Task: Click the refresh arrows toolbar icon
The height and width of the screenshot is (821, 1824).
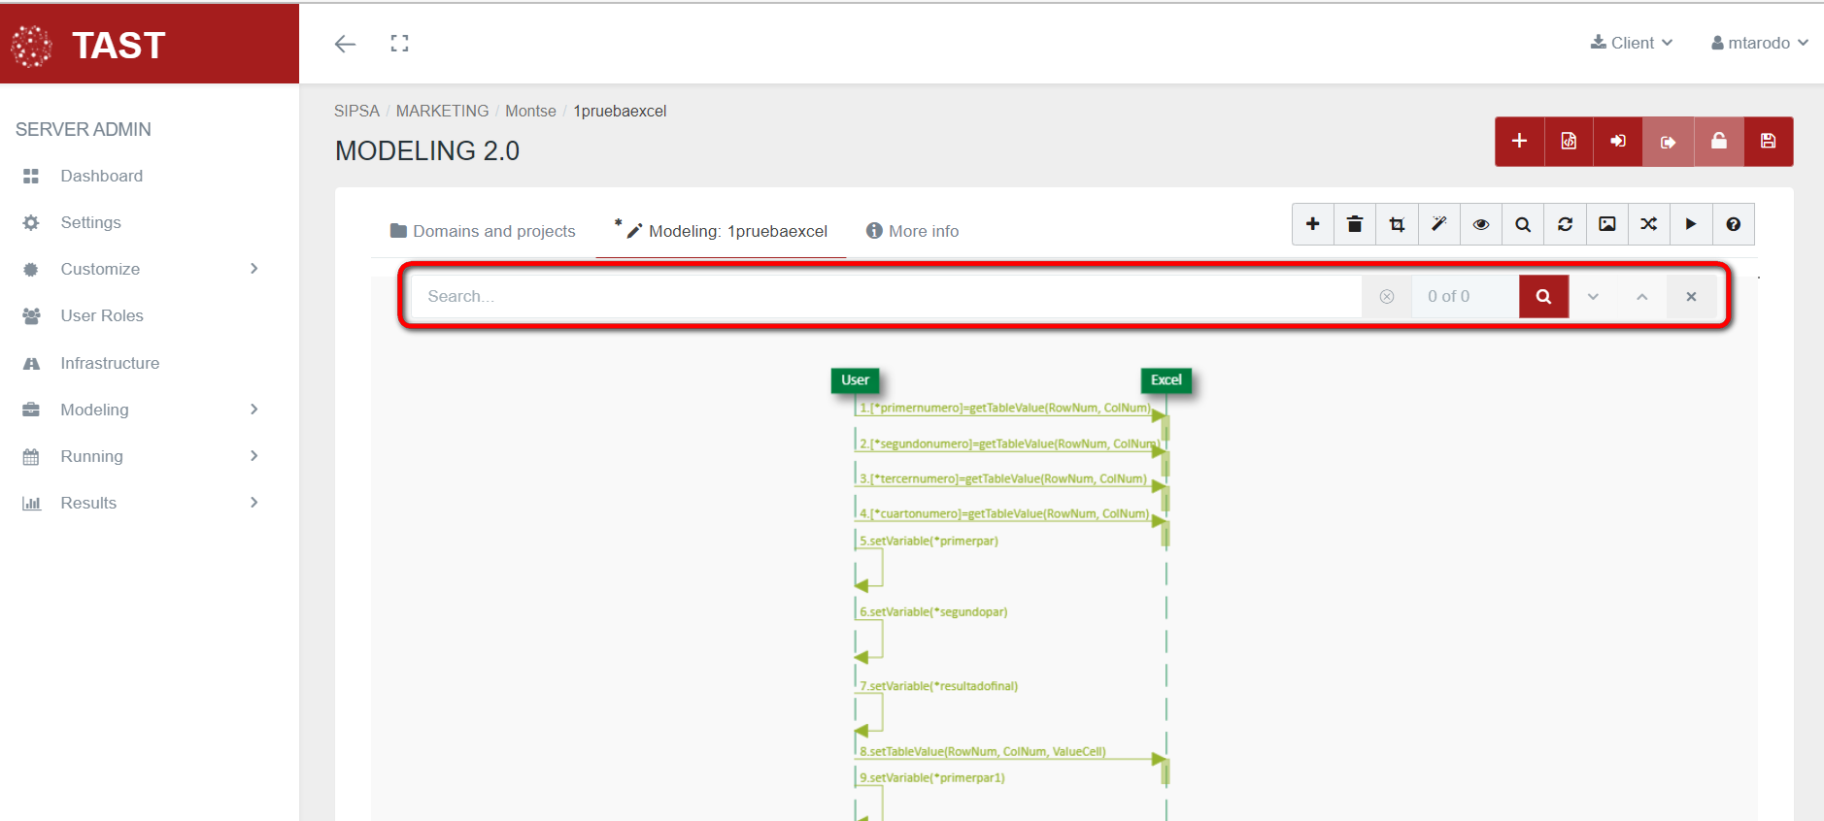Action: tap(1565, 224)
